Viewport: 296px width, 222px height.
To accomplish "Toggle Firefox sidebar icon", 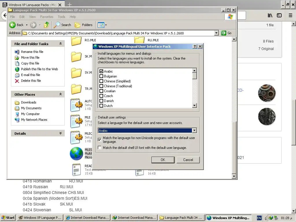I will [x=279, y=15].
